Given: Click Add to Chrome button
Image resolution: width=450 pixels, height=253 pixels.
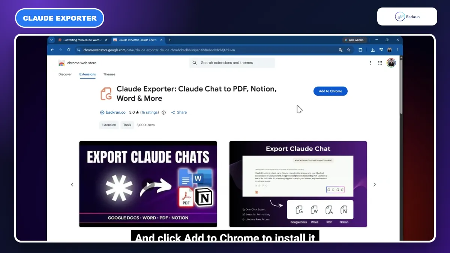Looking at the screenshot, I should [x=330, y=91].
